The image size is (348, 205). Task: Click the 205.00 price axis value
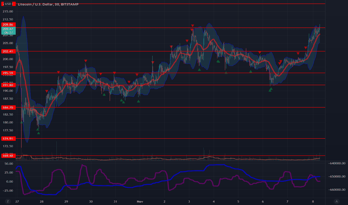tap(8, 43)
